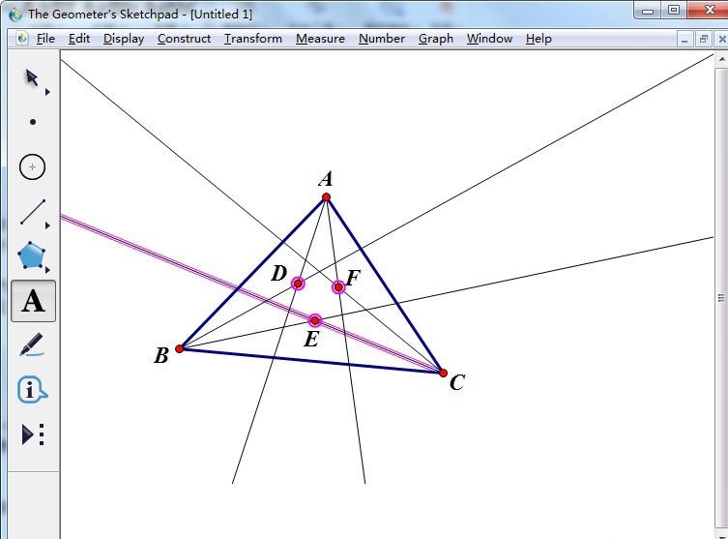Select the Text label tool
This screenshot has height=539, width=728.
coord(34,301)
